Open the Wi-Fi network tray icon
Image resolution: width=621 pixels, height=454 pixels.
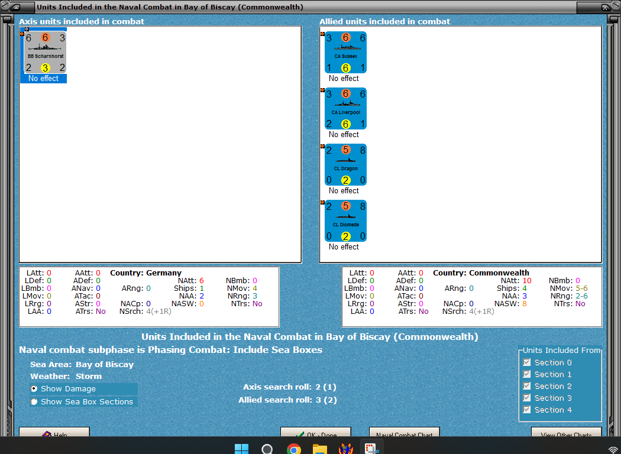click(613, 450)
